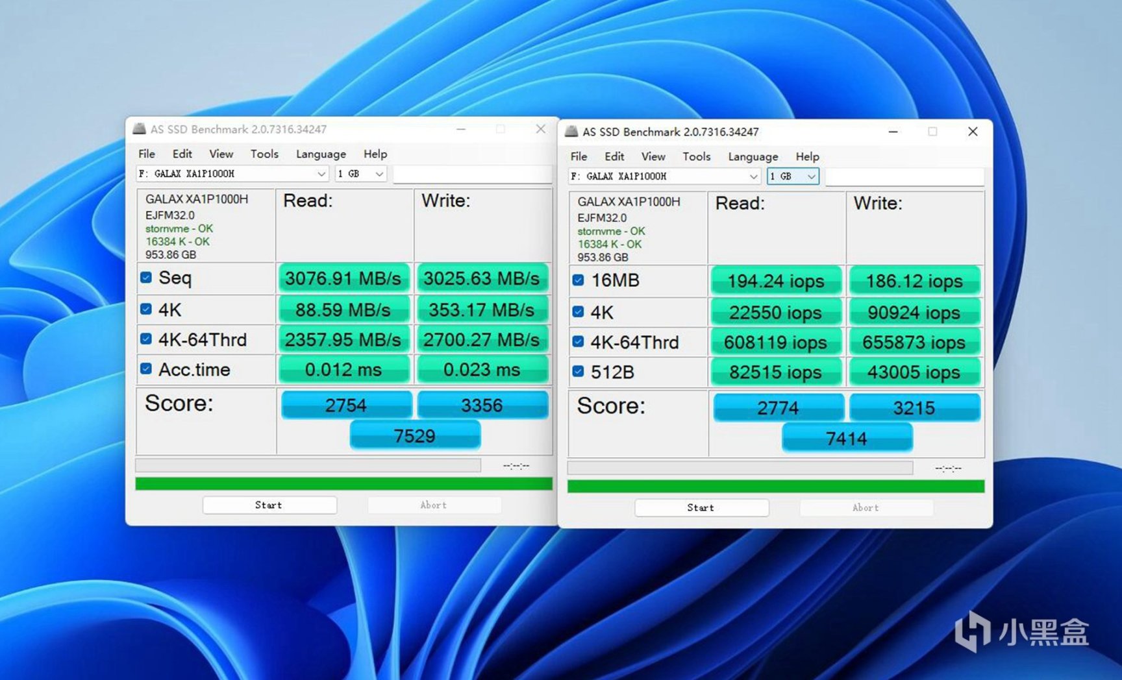
Task: Select the 186.12 iops result cell
Action: point(914,280)
